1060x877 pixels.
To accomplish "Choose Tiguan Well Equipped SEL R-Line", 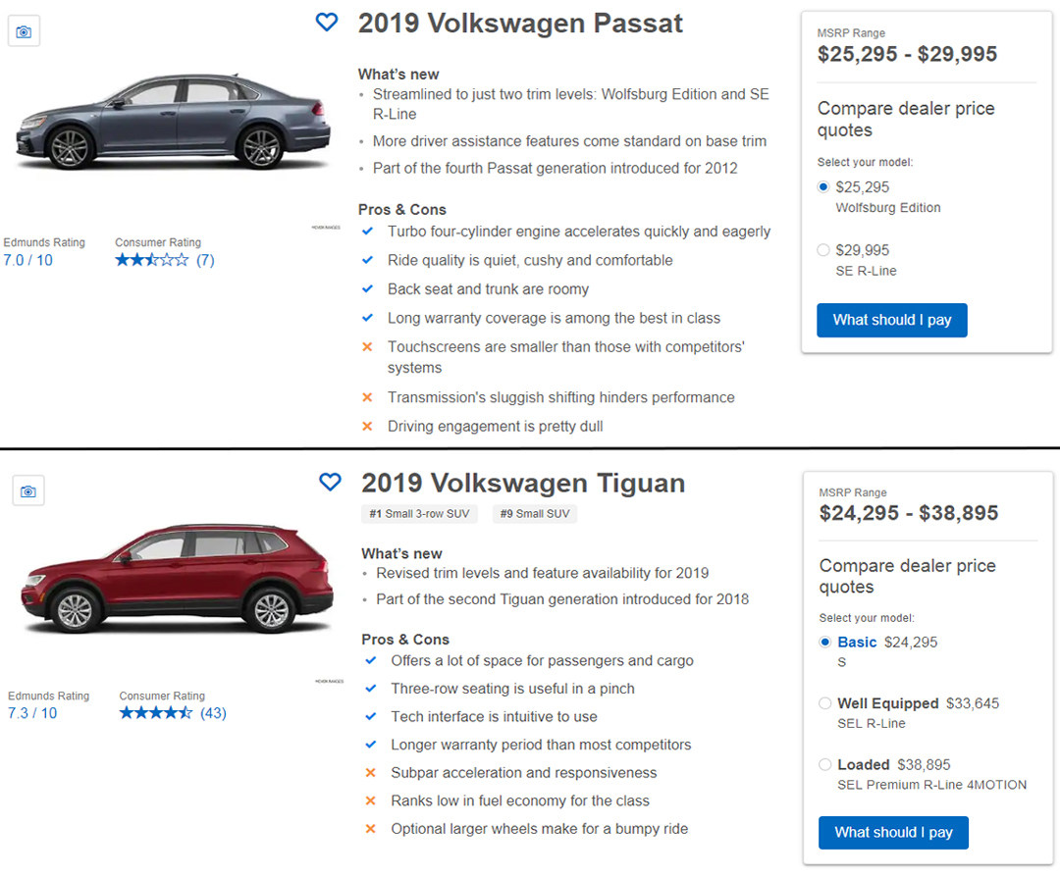I will click(825, 703).
